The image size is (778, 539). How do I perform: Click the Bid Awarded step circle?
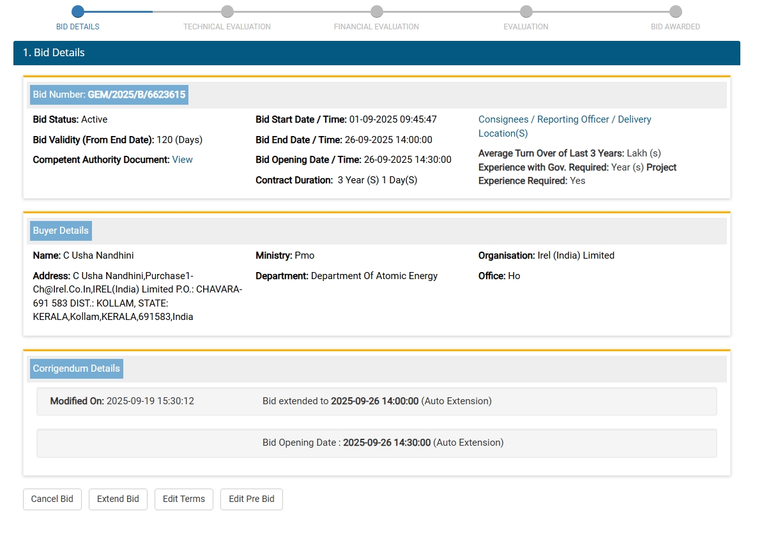coord(675,11)
